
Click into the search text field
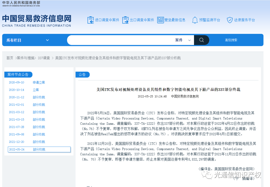(x=120, y=40)
